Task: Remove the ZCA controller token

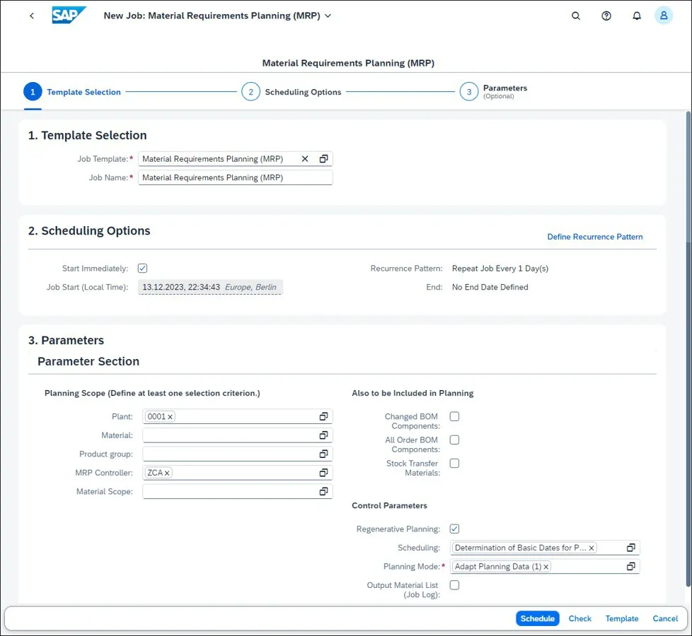Action: click(x=167, y=473)
